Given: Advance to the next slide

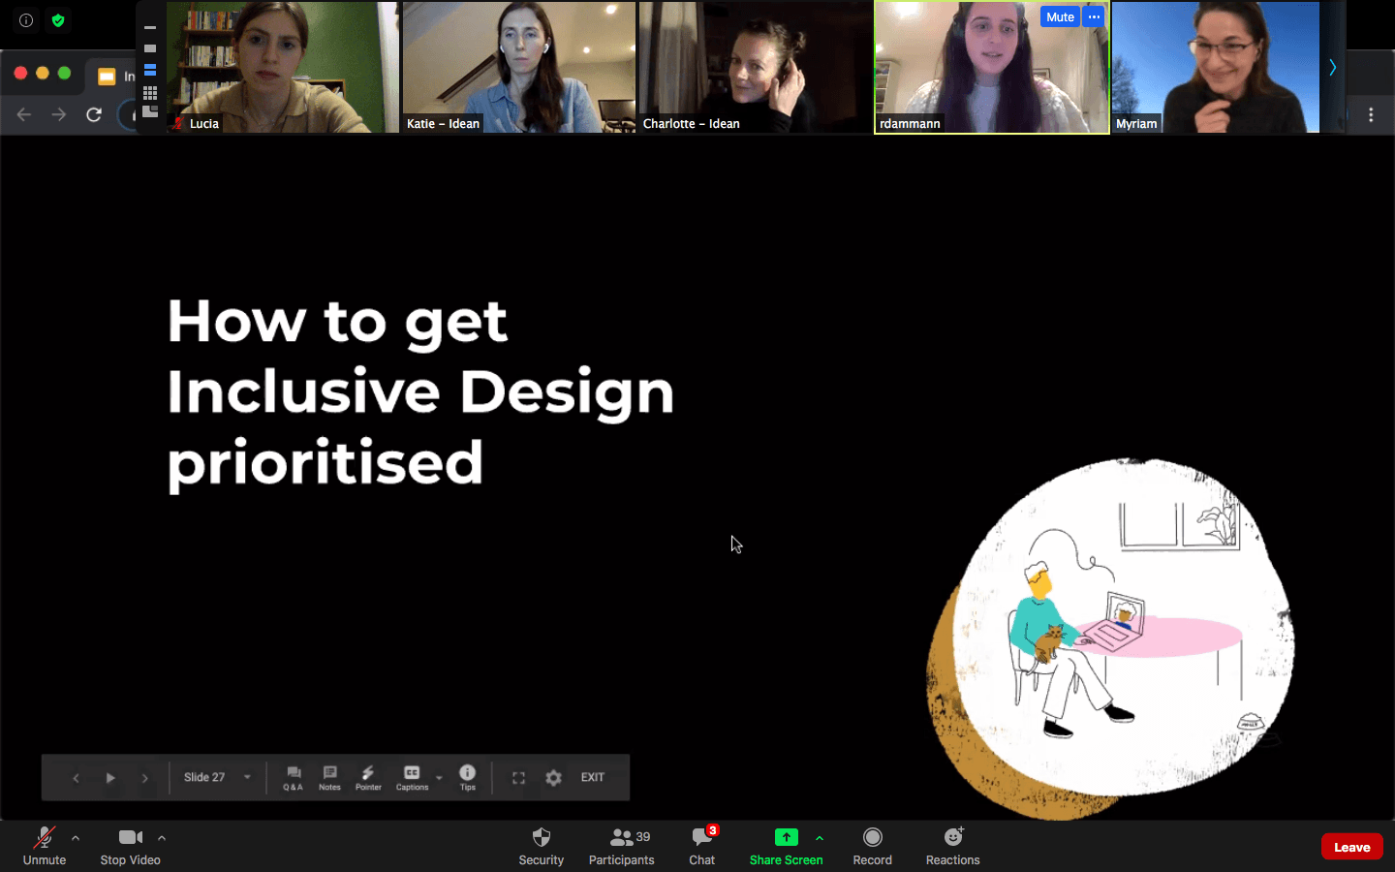Looking at the screenshot, I should coord(145,778).
